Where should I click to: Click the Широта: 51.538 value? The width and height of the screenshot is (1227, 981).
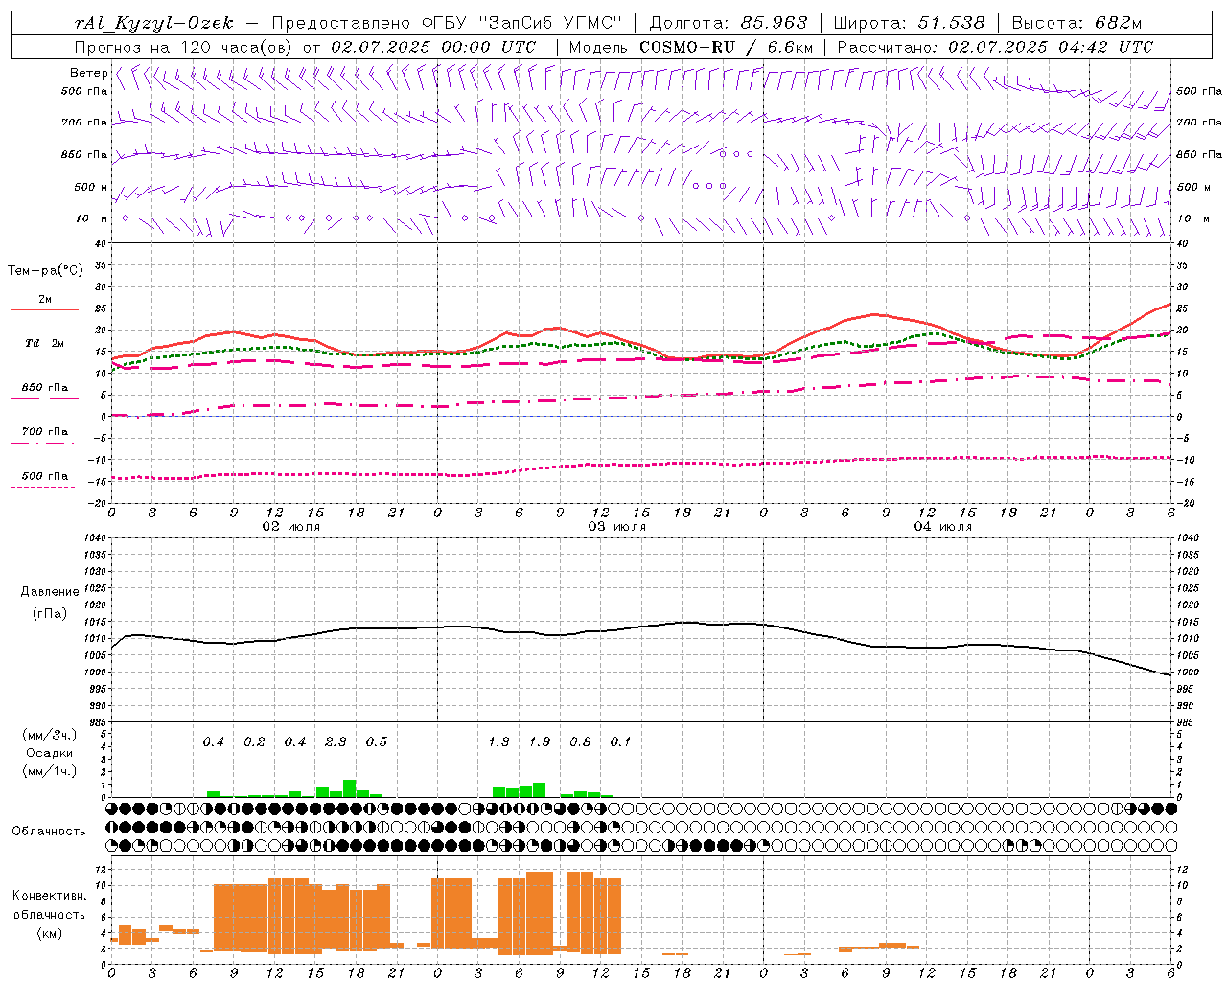pyautogui.click(x=910, y=23)
